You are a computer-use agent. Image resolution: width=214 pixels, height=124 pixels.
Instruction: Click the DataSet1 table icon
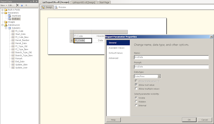click(9, 28)
